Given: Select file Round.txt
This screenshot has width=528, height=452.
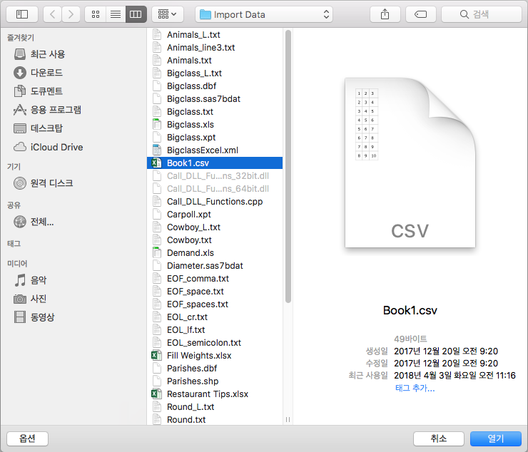Looking at the screenshot, I should pos(215,420).
